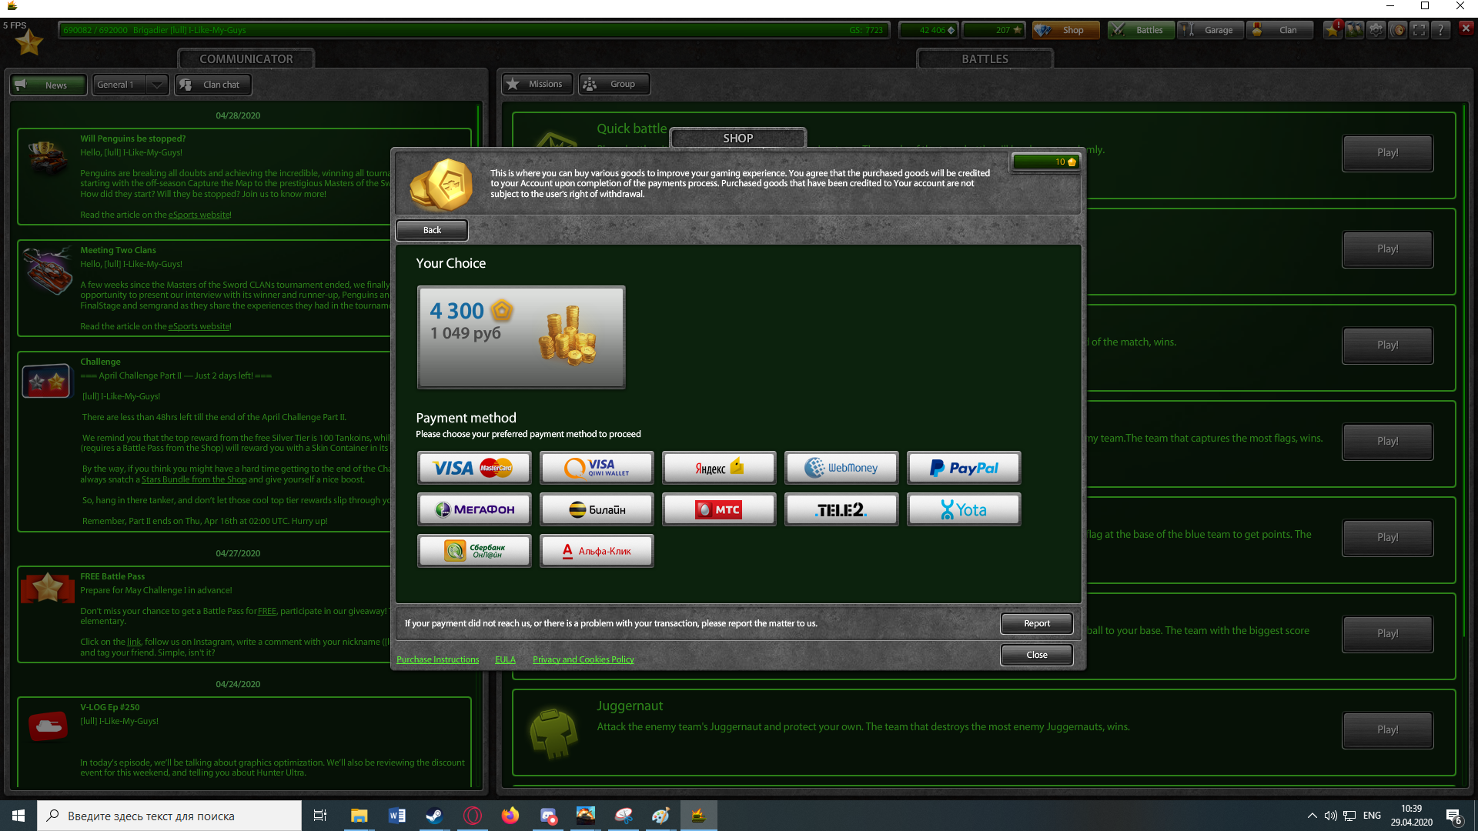Open the game settings gear
Image resolution: width=1478 pixels, height=831 pixels.
[x=1376, y=30]
